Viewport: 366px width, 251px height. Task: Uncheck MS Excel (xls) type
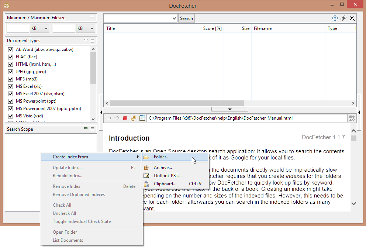point(10,86)
